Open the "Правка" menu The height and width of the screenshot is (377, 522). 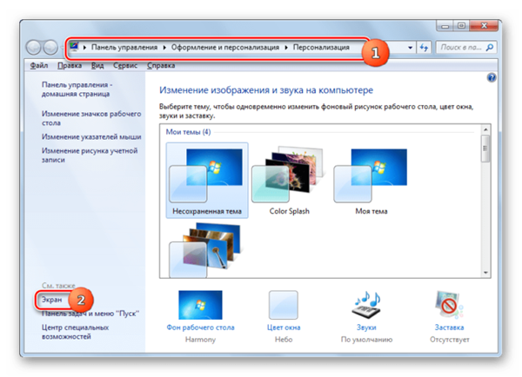coord(70,65)
